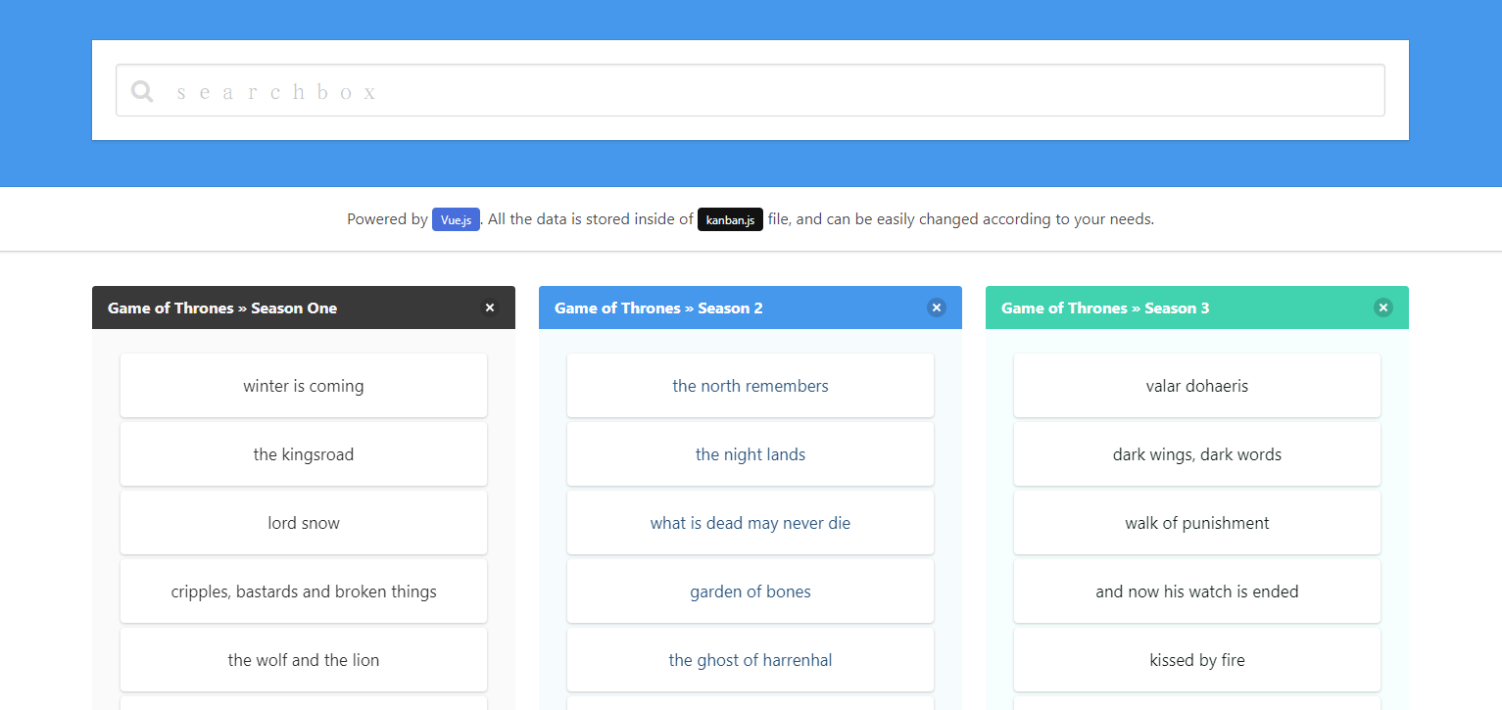Open 'the north remembers' card
Screen dimensions: 1502x710
tap(750, 385)
